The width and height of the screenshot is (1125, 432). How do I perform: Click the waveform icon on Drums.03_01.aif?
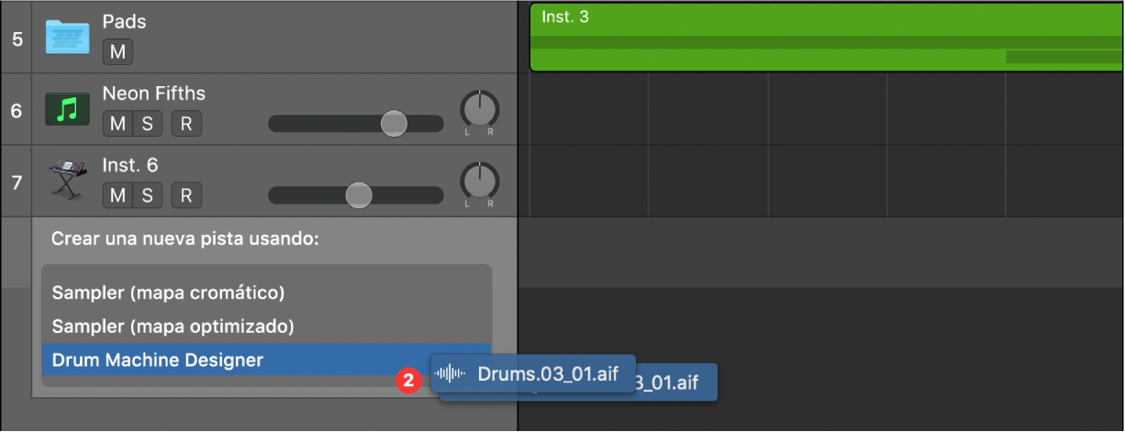(x=450, y=374)
